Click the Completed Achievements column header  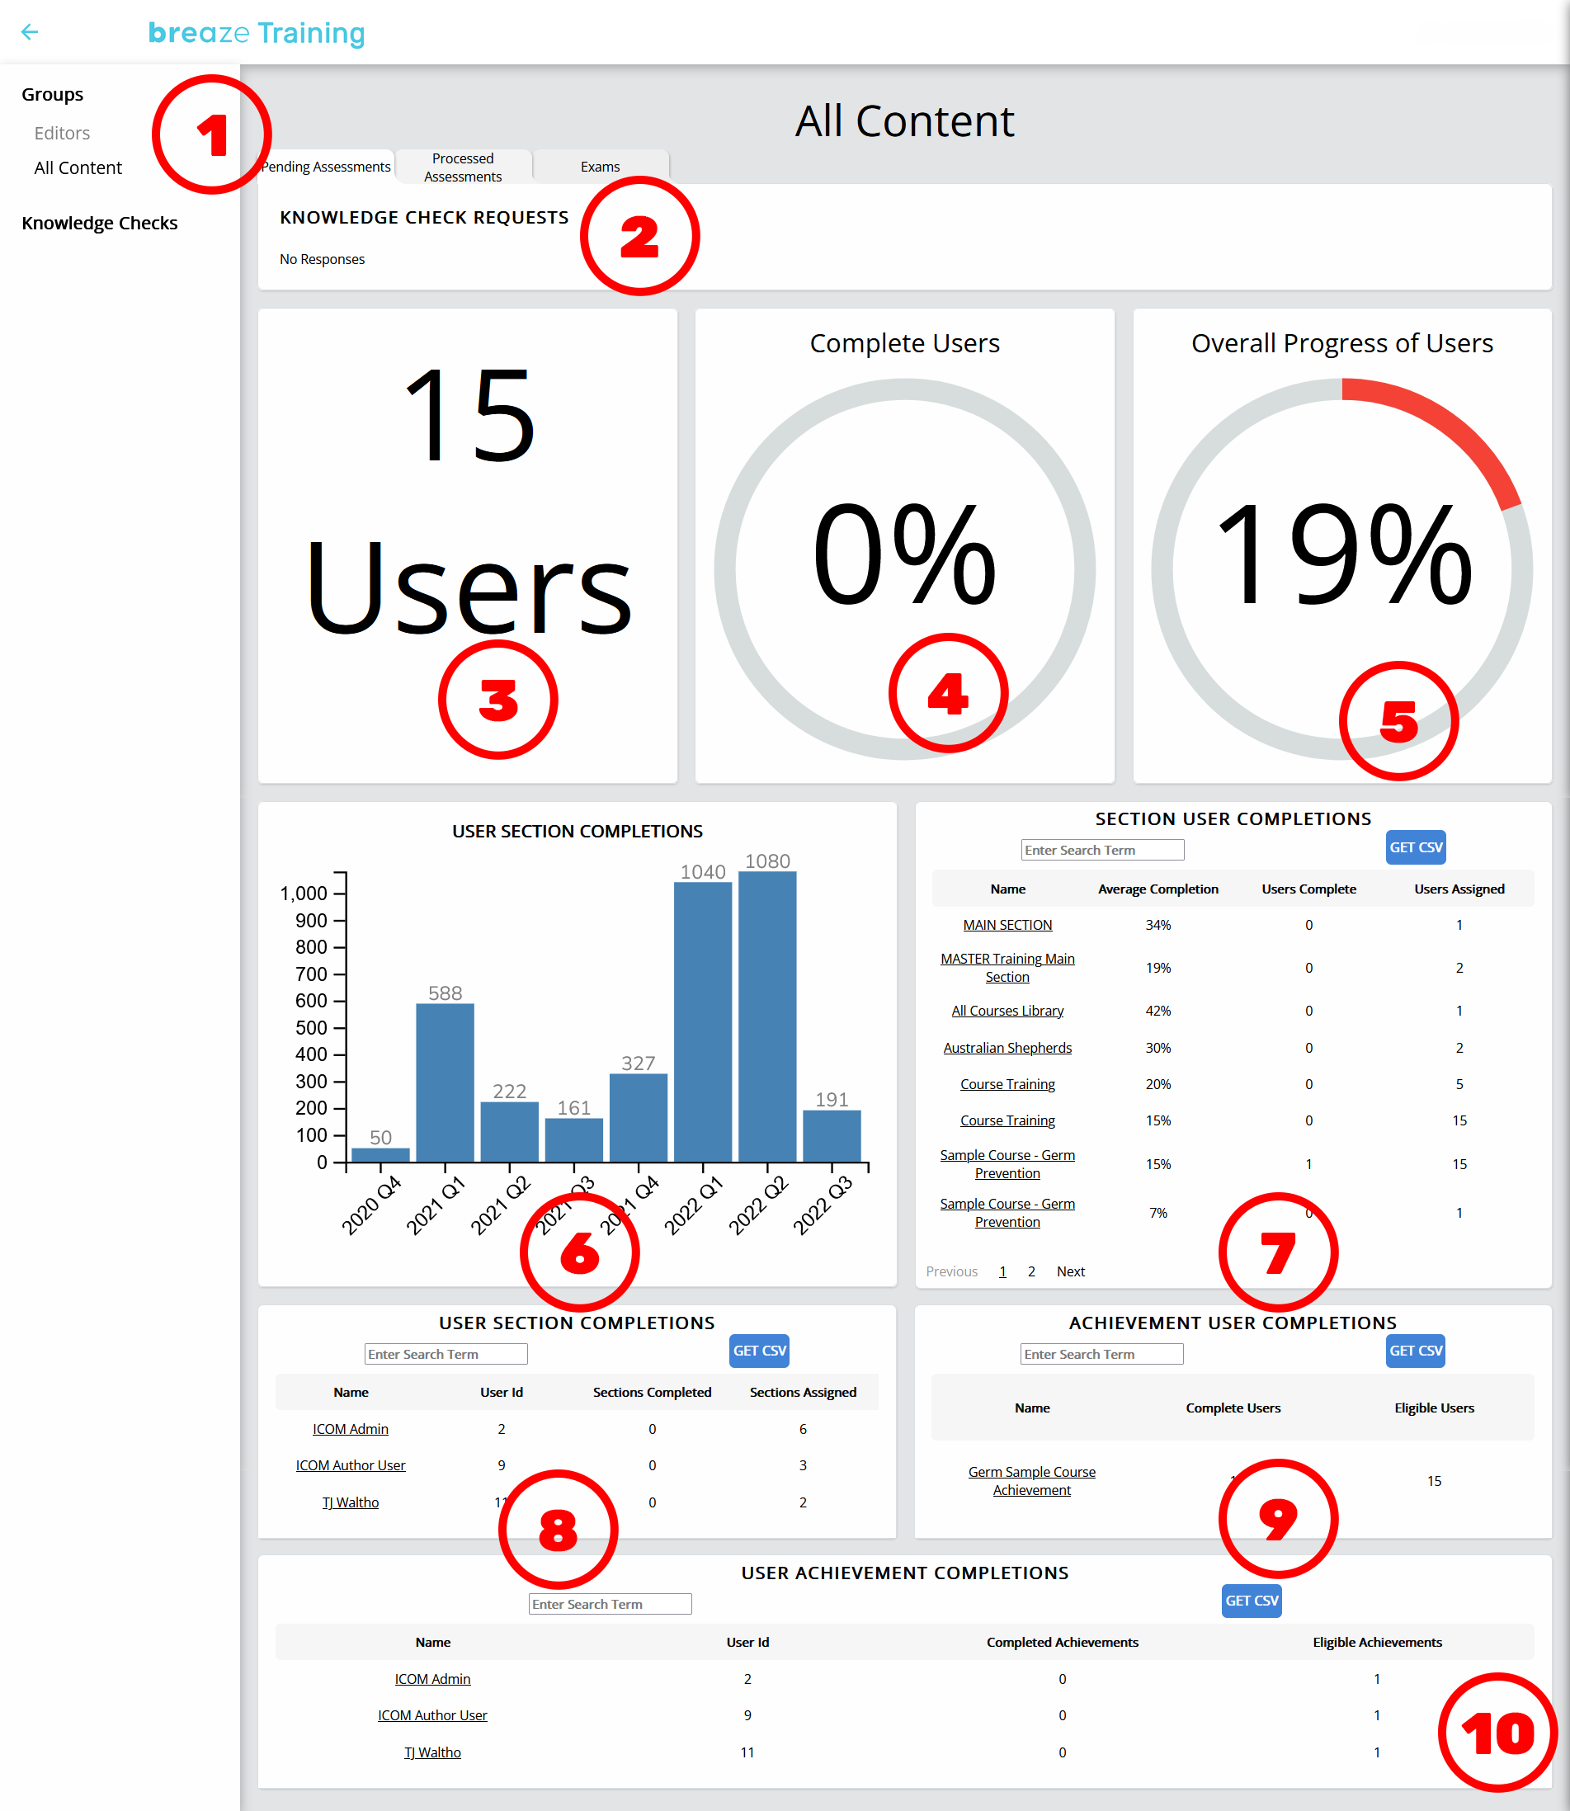point(1062,1641)
